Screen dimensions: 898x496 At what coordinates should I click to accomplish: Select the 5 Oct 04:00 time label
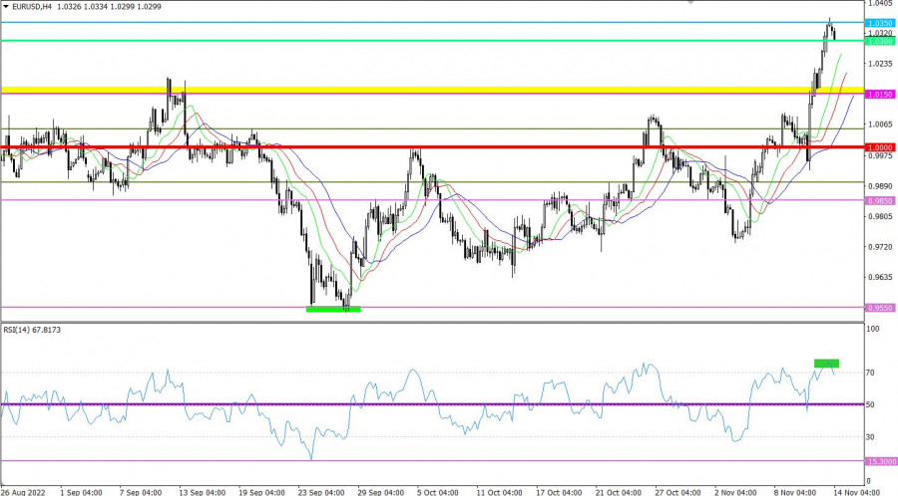(437, 491)
